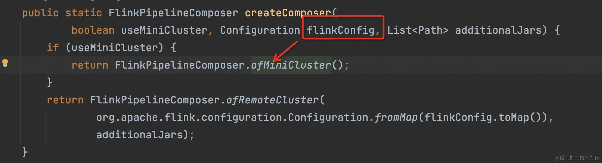Click the FlinkPipelineComposer return type
This screenshot has width=602, height=163.
click(x=173, y=13)
